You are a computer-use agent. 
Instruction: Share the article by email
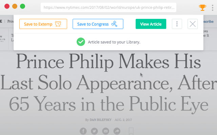(105, 131)
